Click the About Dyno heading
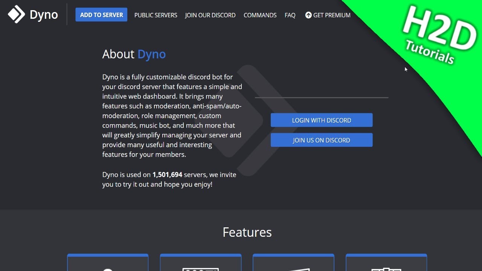Screen dimensions: 482x271 pos(134,54)
